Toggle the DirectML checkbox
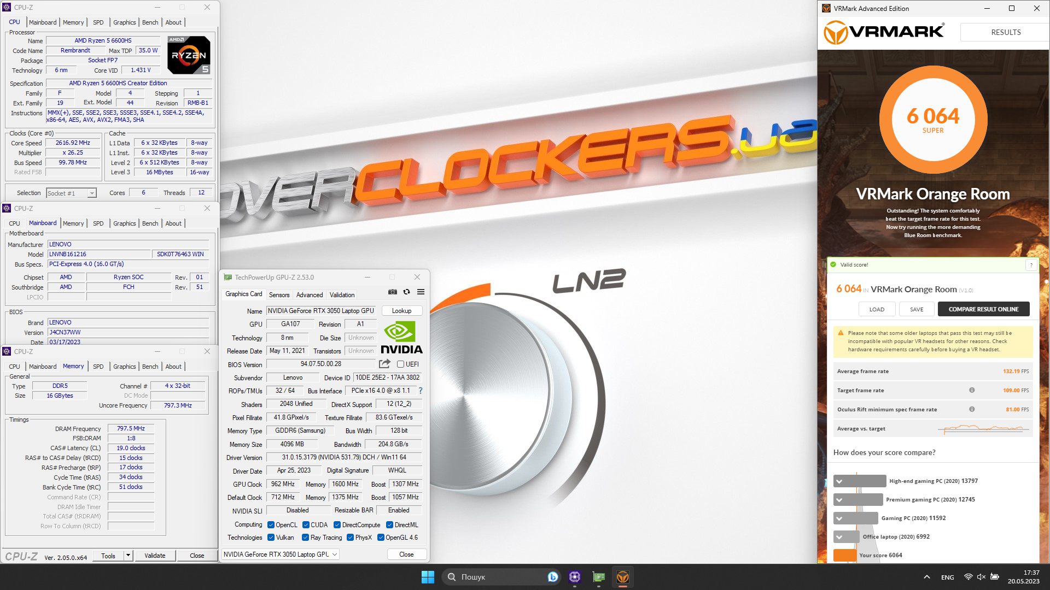1050x590 pixels. coord(389,525)
